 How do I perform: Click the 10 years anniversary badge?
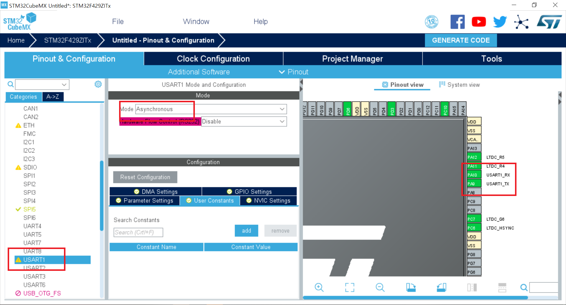[x=432, y=22]
